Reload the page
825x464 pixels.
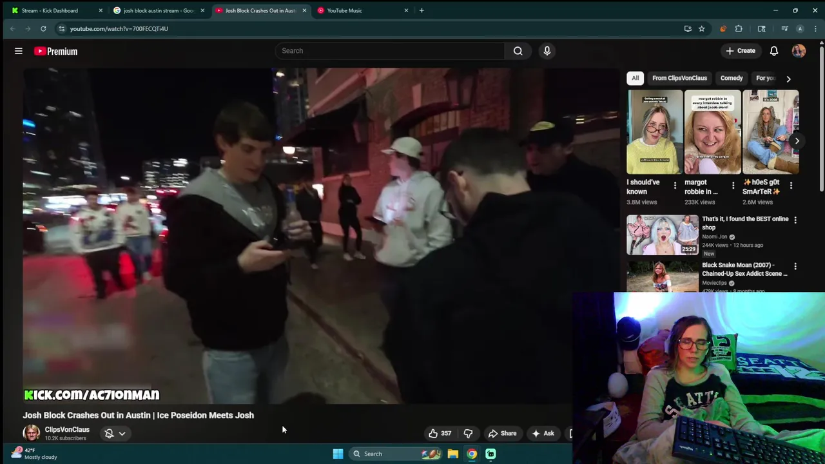click(43, 28)
